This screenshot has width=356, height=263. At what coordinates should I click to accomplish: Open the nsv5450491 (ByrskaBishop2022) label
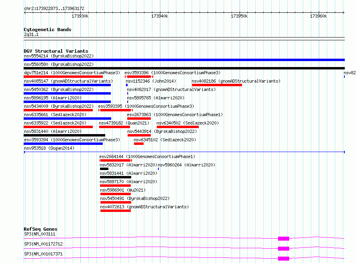click(135, 198)
